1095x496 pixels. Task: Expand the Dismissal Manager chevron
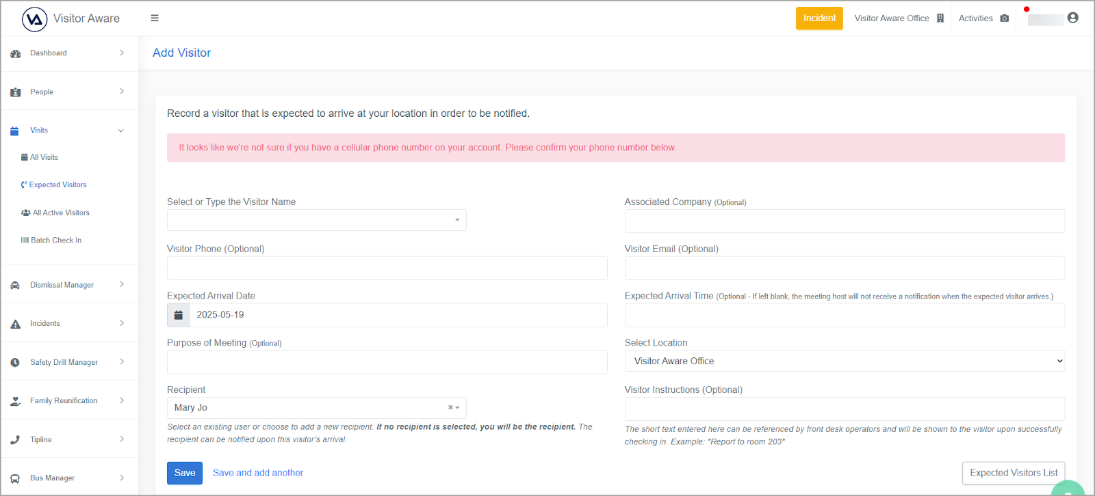click(x=122, y=285)
